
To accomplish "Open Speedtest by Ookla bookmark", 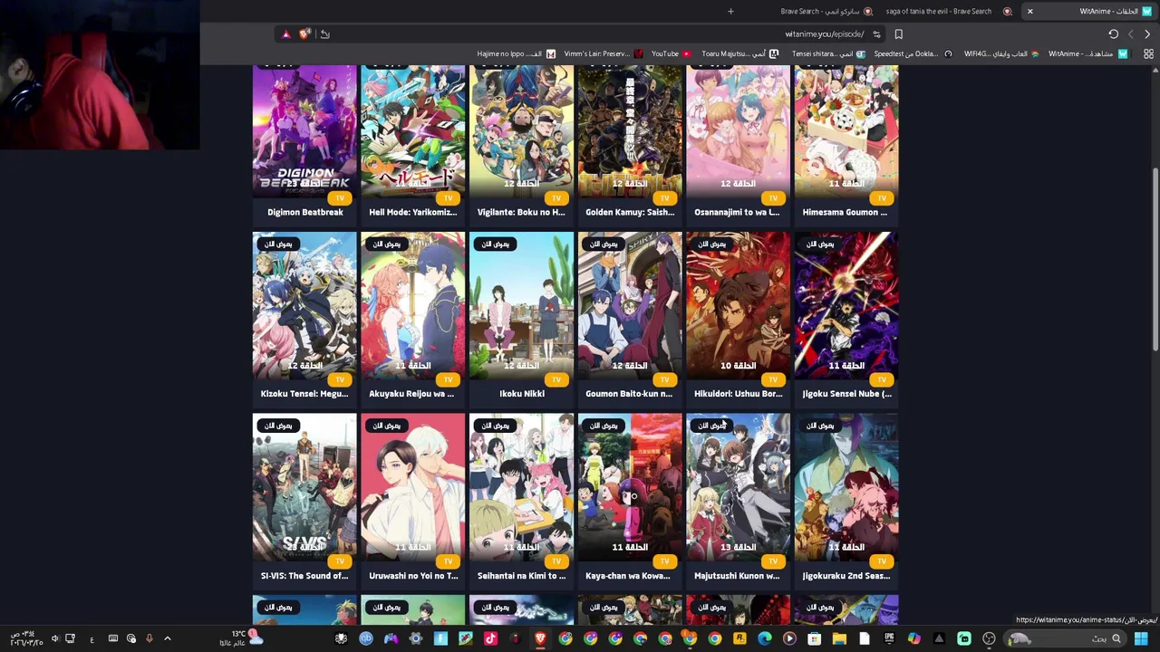I will tap(913, 53).
